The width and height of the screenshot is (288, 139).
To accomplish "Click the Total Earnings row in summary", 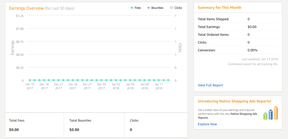I will coord(238,27).
